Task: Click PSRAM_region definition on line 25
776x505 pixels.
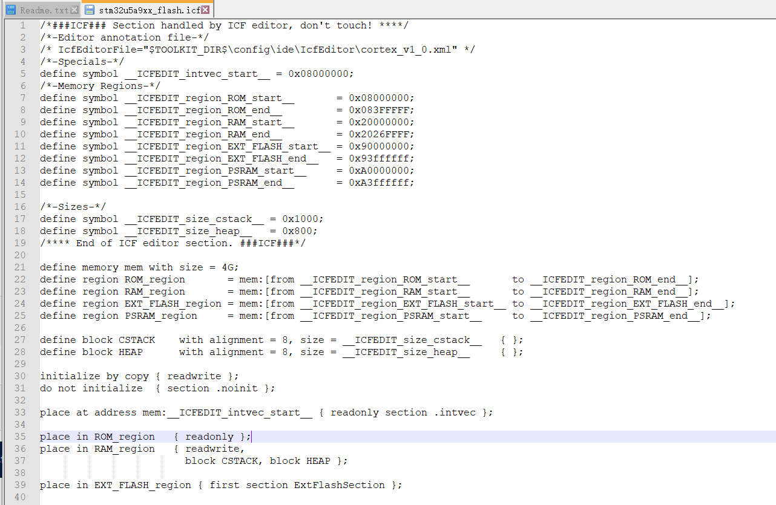Action: pyautogui.click(x=159, y=315)
